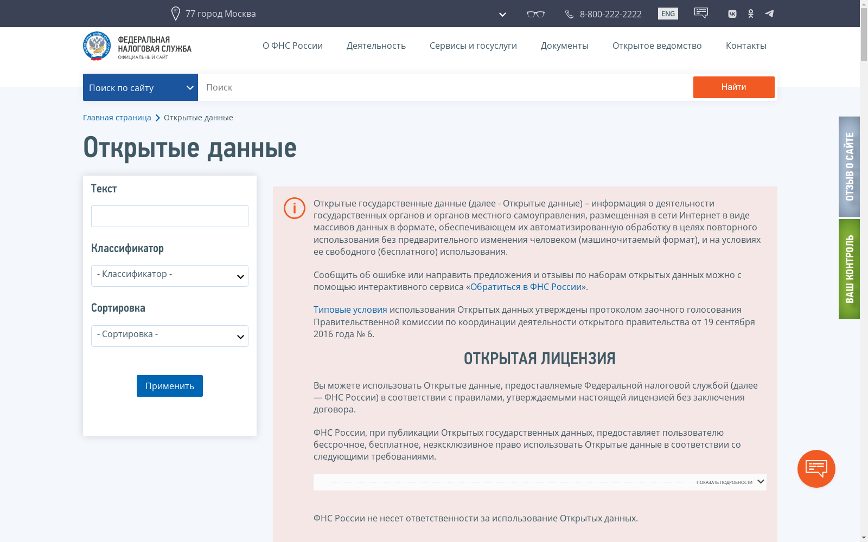Open the Контакты menu
The image size is (868, 542).
pyautogui.click(x=746, y=46)
